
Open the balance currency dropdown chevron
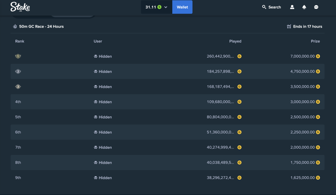click(x=166, y=7)
